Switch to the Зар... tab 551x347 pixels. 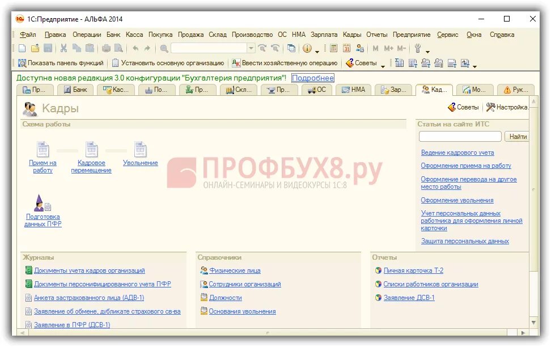(x=395, y=90)
